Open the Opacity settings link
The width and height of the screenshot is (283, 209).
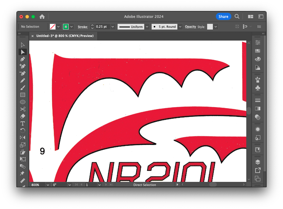tap(190, 27)
